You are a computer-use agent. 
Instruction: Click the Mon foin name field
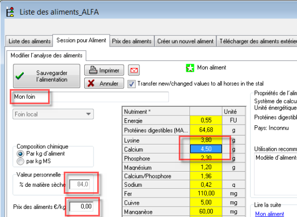tap(90, 97)
